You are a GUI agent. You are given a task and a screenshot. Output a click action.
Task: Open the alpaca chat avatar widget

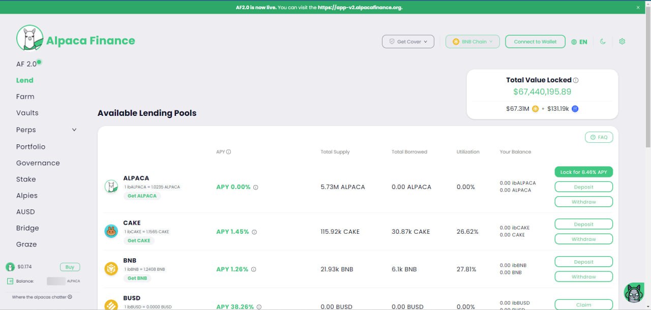tap(634, 293)
